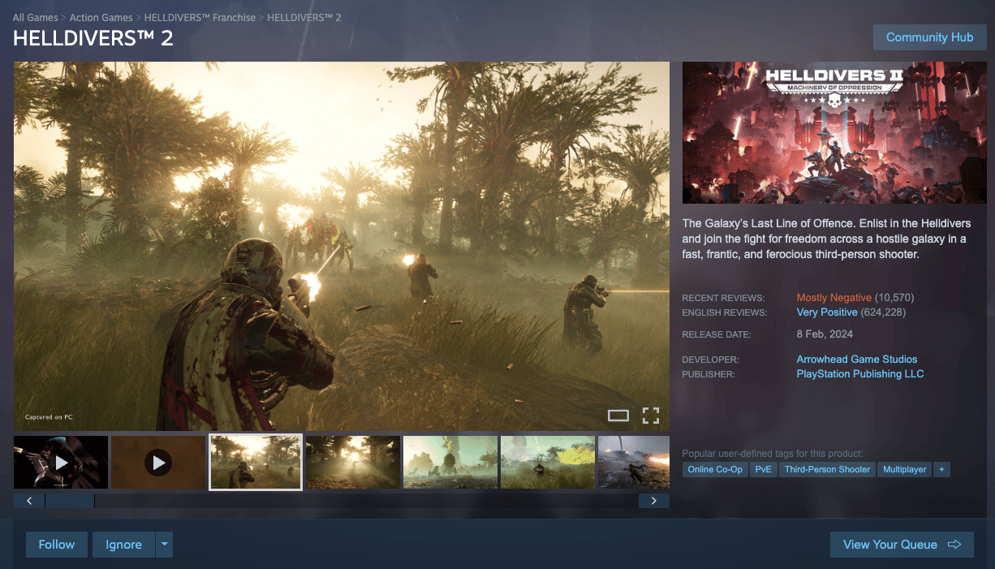Click HELLDIVERS 2 breadcrumb link
The image size is (995, 569).
click(x=304, y=18)
